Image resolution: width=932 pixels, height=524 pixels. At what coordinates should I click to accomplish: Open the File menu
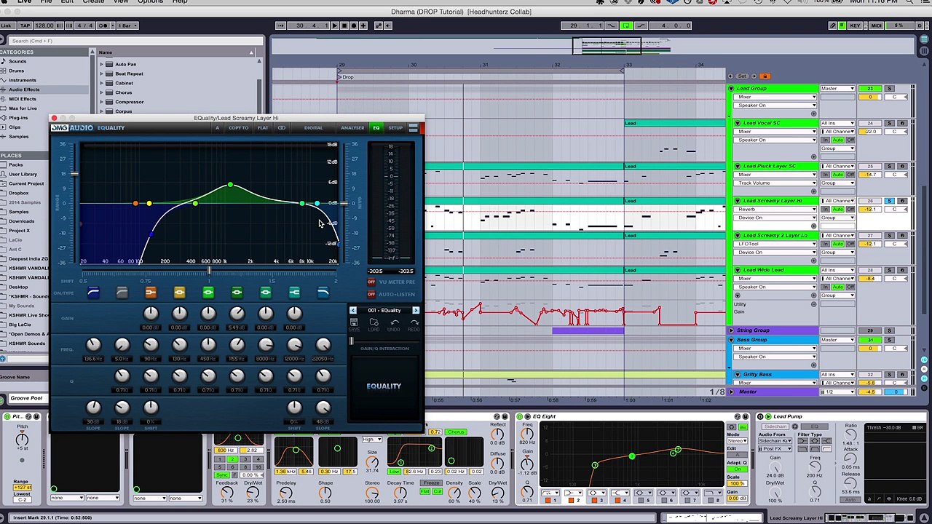[x=46, y=2]
